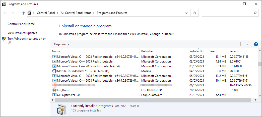Click the change view icon

[x=242, y=44]
